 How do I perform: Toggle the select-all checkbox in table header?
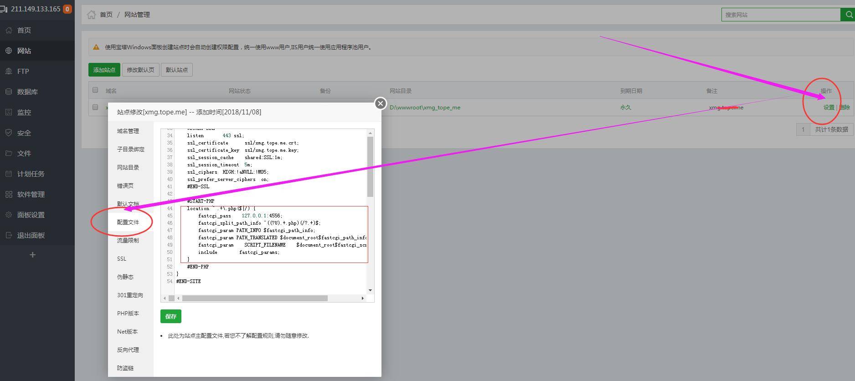(95, 90)
